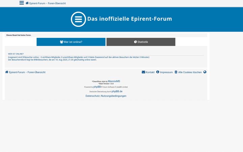Click the circular forum logo in header
This screenshot has height=152, width=243.
point(78,19)
